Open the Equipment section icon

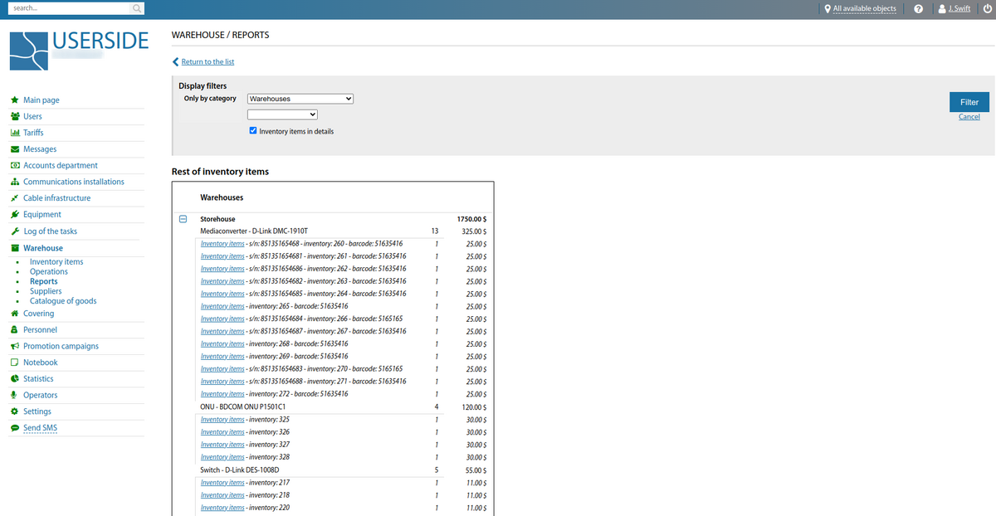(x=15, y=214)
